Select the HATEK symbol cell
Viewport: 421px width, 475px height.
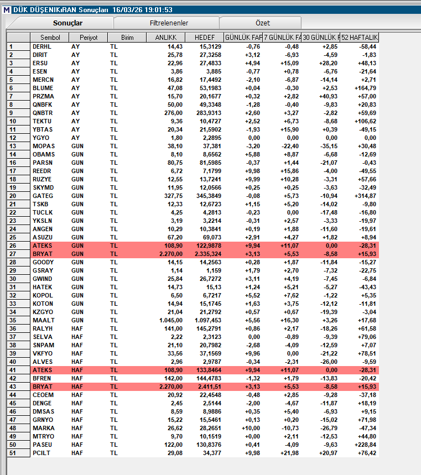pos(50,287)
